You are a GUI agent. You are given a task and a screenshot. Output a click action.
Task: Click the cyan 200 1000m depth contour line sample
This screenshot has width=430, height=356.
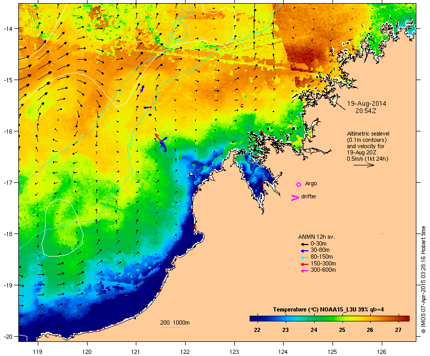[170, 328]
